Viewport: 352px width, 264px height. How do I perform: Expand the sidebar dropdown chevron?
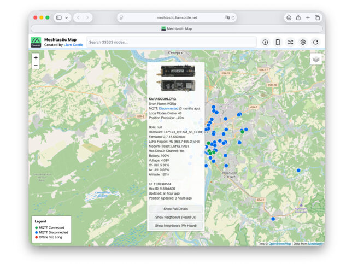coord(67,17)
